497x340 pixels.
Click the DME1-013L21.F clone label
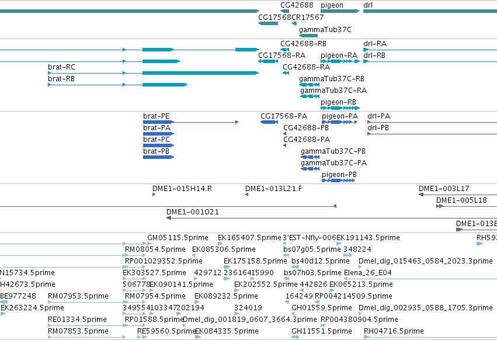pos(273,189)
